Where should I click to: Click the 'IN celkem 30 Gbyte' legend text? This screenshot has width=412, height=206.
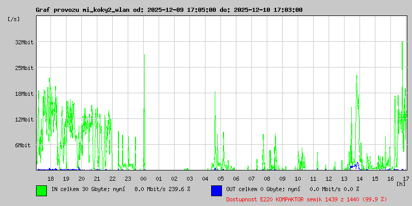coord(83,189)
